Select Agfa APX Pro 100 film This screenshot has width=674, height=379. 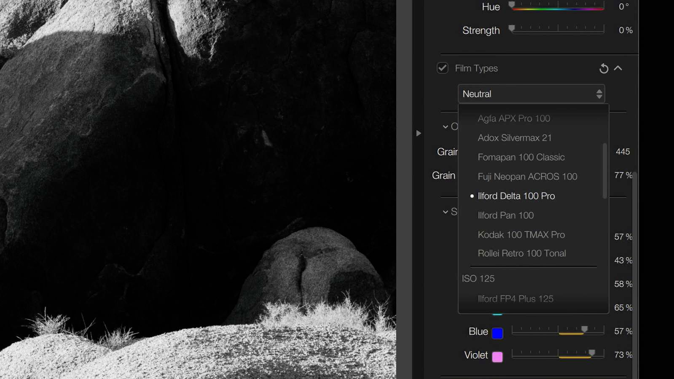pyautogui.click(x=513, y=118)
